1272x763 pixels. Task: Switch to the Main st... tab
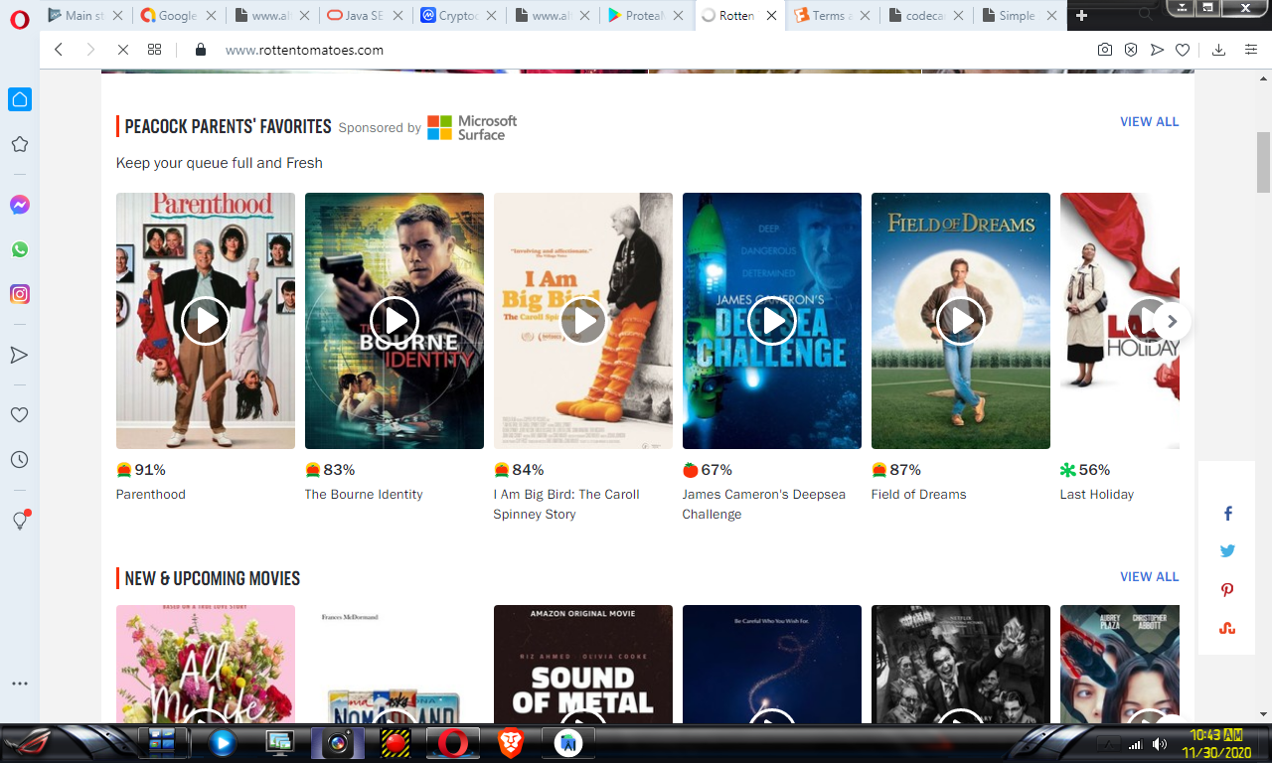pos(84,16)
